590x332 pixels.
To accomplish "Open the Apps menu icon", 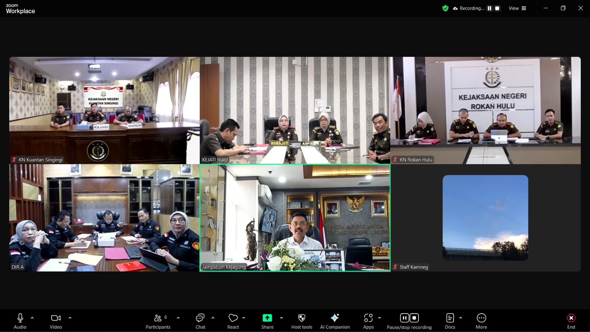I will 368,318.
